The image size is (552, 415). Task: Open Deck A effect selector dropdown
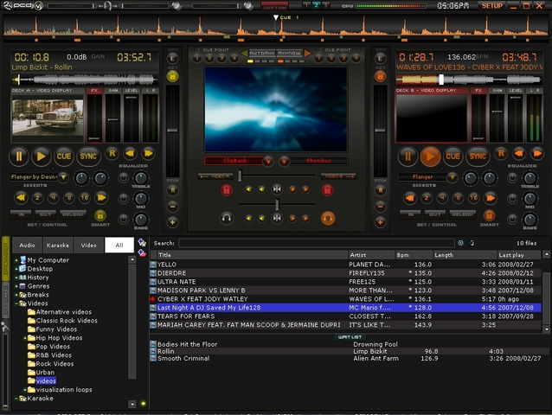63,177
